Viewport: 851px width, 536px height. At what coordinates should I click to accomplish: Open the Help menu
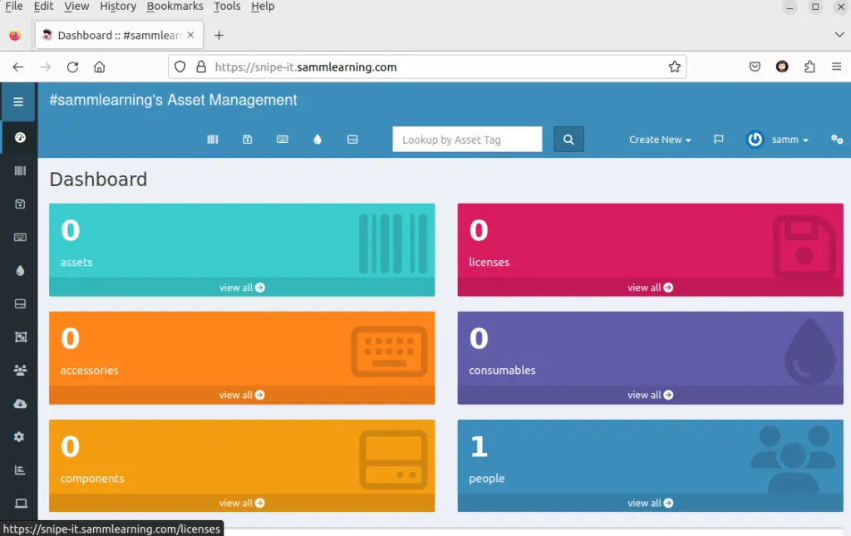tap(263, 6)
